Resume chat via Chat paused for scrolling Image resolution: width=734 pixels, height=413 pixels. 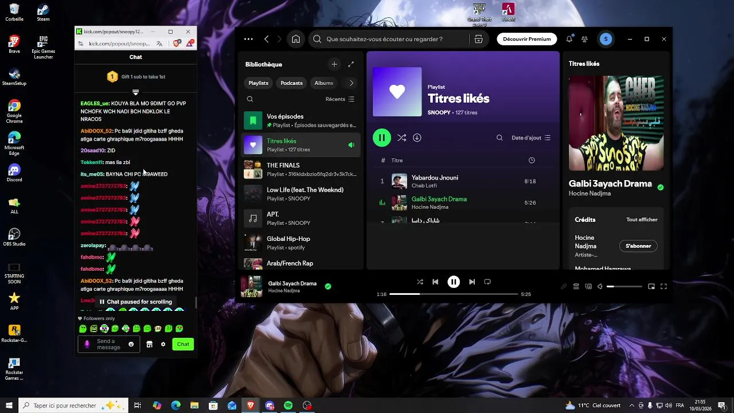pos(135,302)
